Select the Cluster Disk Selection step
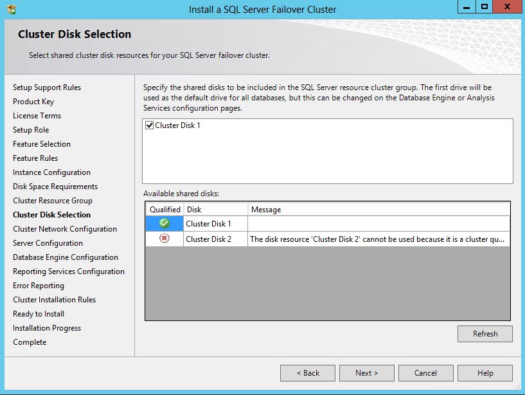The width and height of the screenshot is (525, 395). 51,215
